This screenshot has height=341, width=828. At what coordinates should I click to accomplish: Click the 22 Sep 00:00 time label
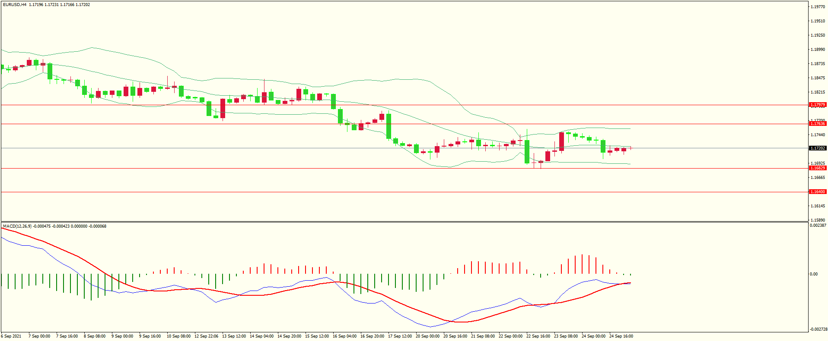pyautogui.click(x=510, y=336)
